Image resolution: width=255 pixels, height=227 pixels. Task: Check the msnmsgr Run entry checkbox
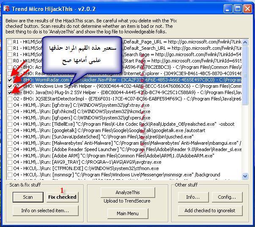pyautogui.click(x=10, y=175)
